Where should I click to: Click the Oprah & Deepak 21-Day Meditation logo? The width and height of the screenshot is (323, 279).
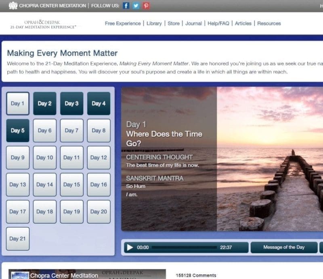pos(43,24)
